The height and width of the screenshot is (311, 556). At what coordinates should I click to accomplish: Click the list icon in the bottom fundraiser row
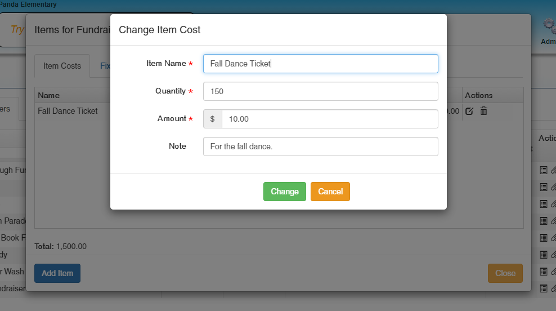click(544, 288)
